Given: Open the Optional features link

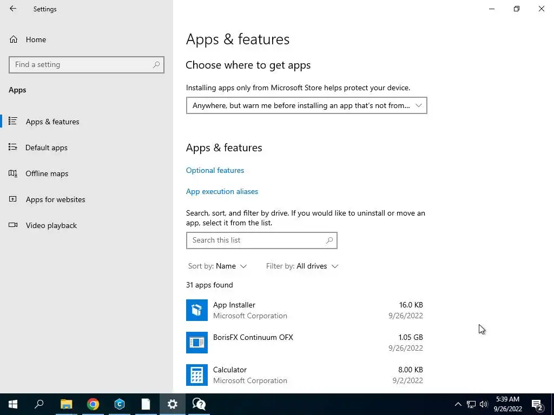Looking at the screenshot, I should (x=215, y=170).
